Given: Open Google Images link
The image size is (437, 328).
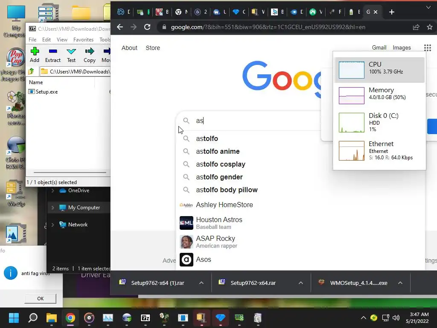Looking at the screenshot, I should [402, 48].
